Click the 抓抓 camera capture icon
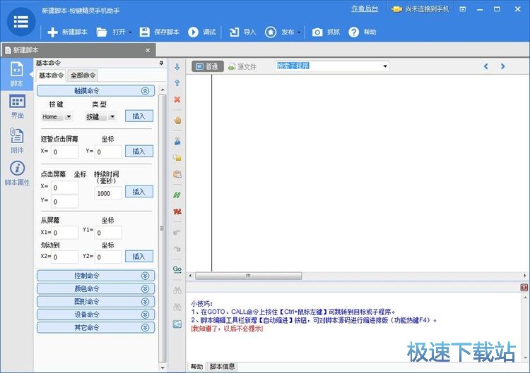Screen dimensions: 530x373 click(317, 32)
